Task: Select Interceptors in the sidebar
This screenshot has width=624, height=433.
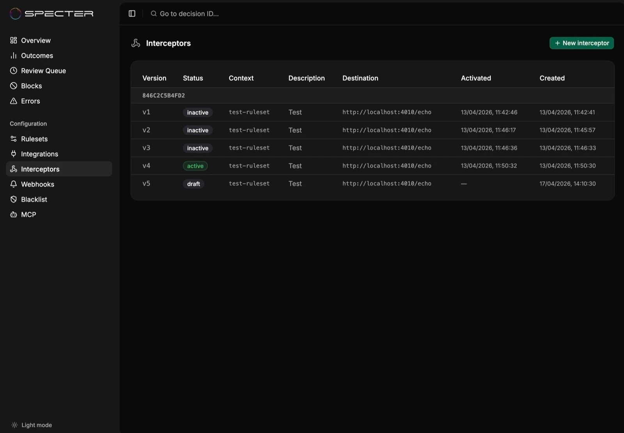Action: point(59,169)
